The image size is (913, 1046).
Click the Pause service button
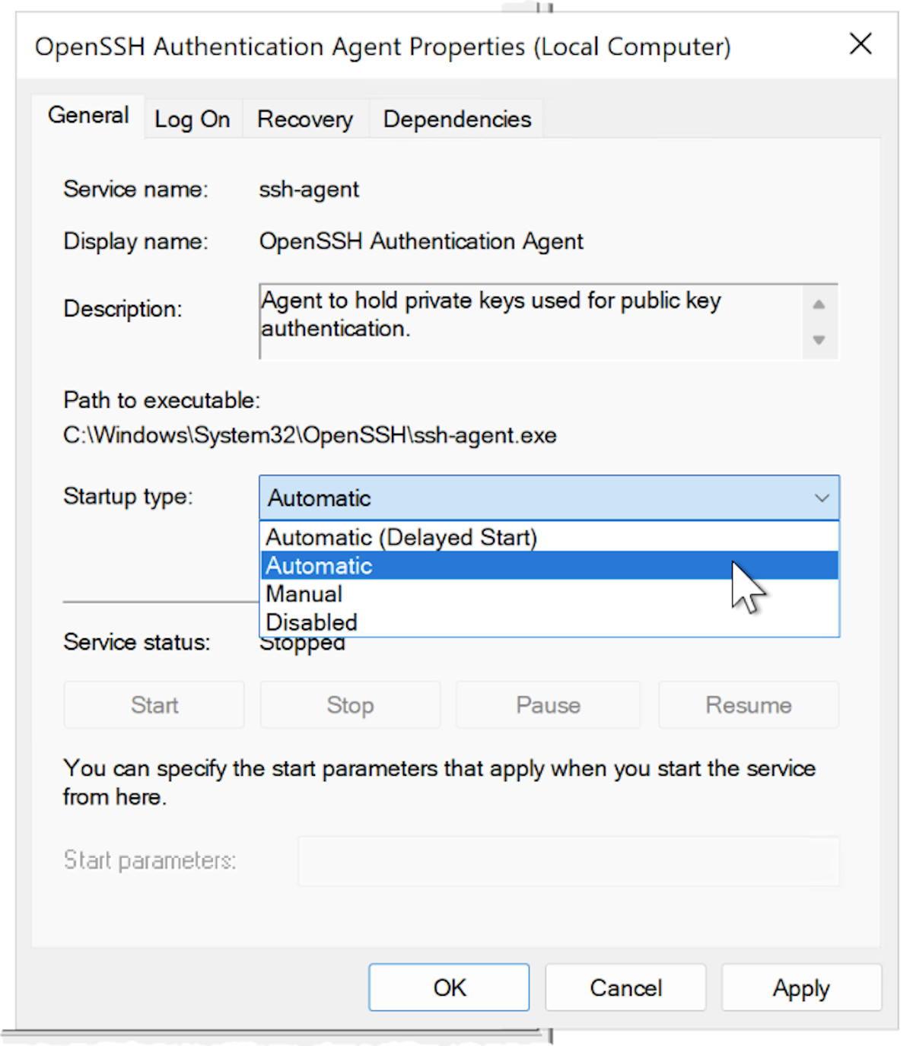coord(548,705)
